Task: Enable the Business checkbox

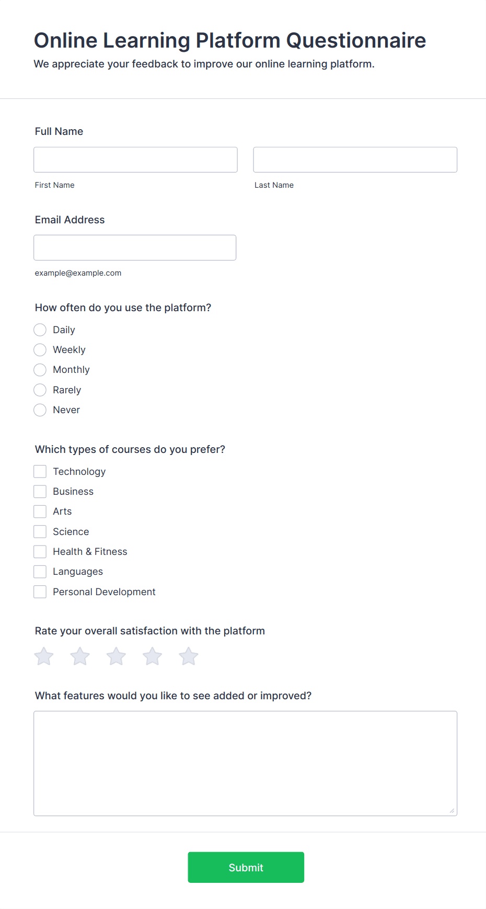Action: 40,491
